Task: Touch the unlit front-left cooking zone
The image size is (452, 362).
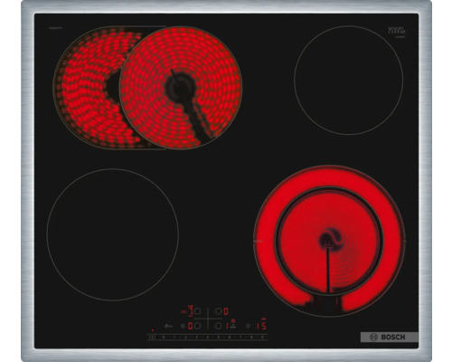Action: pyautogui.click(x=113, y=234)
